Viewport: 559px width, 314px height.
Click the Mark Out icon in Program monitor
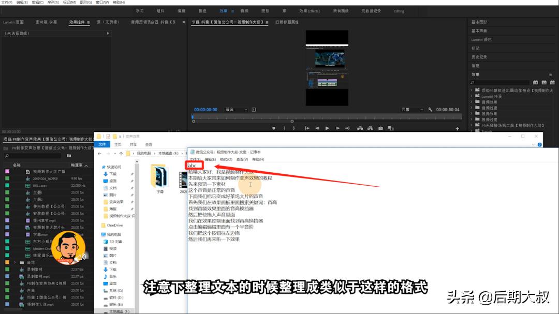click(x=294, y=127)
